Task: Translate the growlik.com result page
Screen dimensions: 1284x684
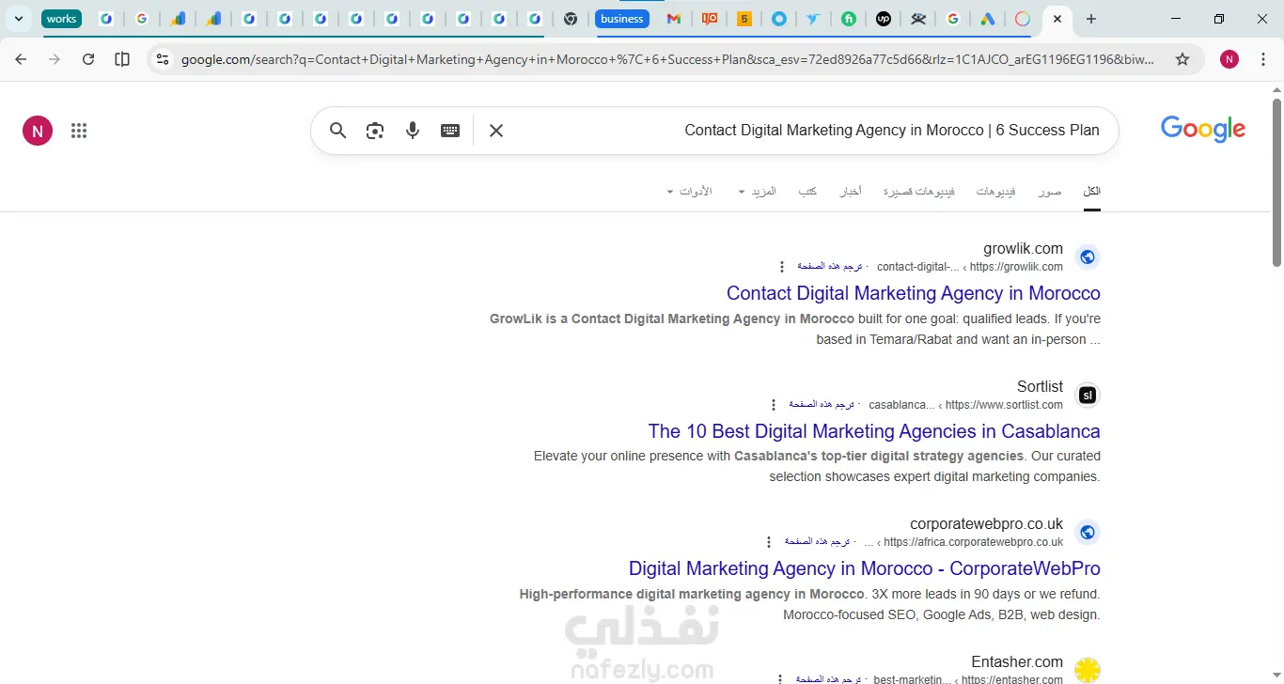Action: pos(830,267)
